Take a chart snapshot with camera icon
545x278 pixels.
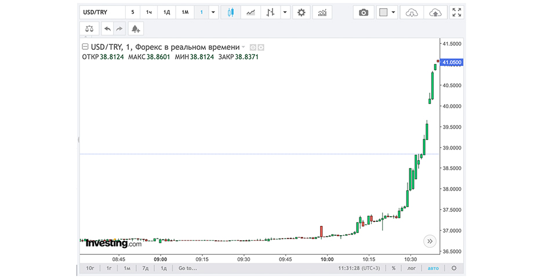tap(364, 13)
